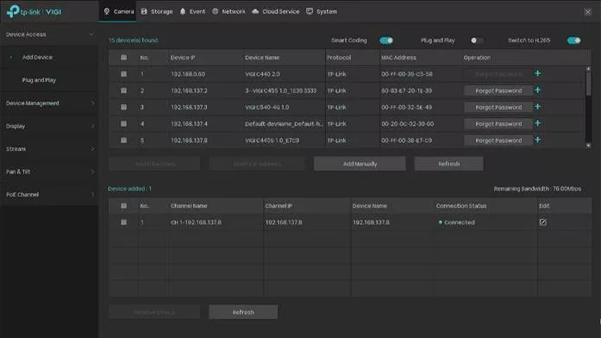Click Forgot Password for 192.168.137.4

pos(498,124)
